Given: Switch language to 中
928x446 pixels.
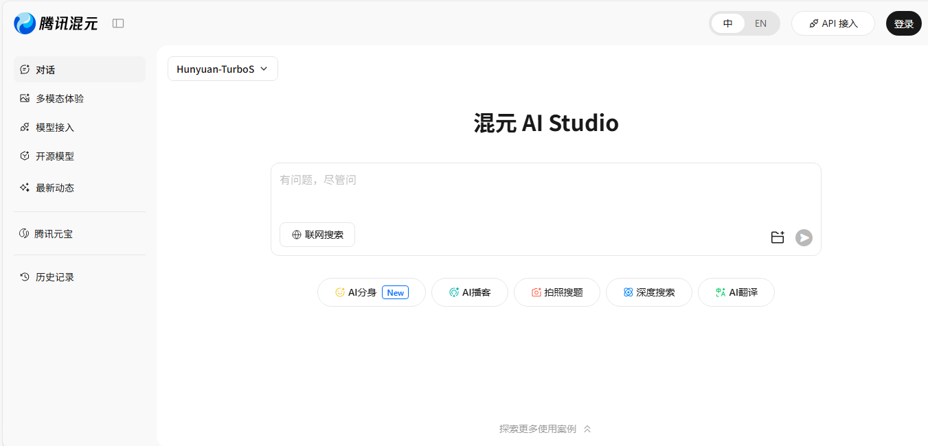Looking at the screenshot, I should (728, 23).
